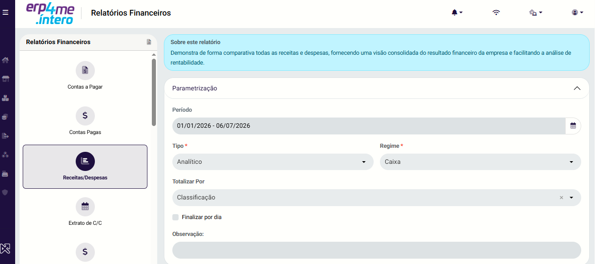Go to the home icon in the sidebar
Screen dimensions: 595x264
pyautogui.click(x=5, y=60)
